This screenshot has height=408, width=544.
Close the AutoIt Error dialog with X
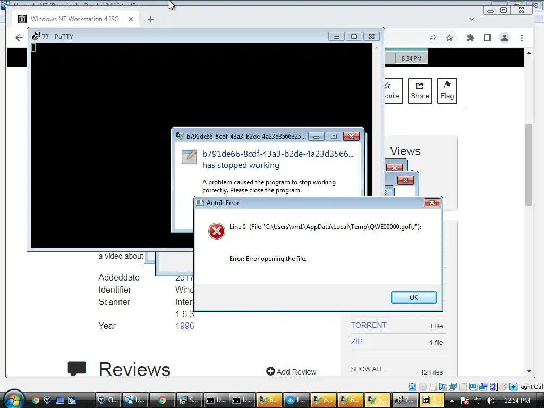point(432,202)
